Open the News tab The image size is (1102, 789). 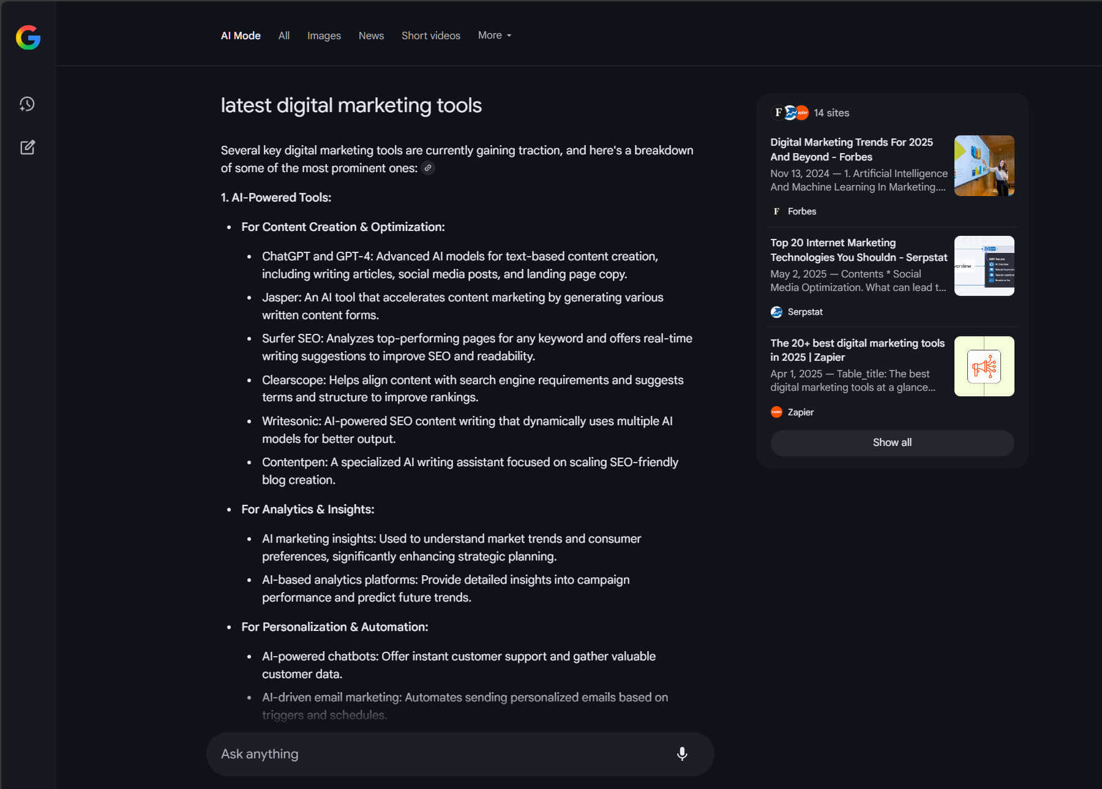371,36
